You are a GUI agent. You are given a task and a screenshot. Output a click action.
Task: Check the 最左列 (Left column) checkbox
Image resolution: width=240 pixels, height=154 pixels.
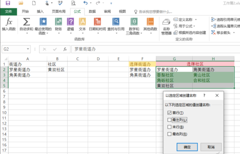tap(169, 120)
